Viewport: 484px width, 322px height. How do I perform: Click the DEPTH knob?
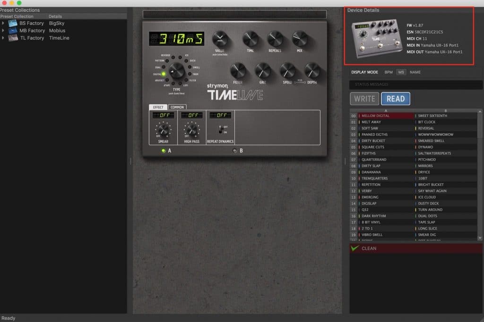point(312,71)
